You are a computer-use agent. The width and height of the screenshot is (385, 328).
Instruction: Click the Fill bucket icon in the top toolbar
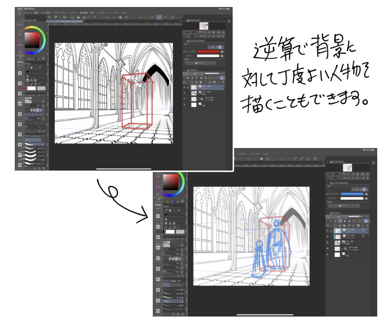point(120,17)
